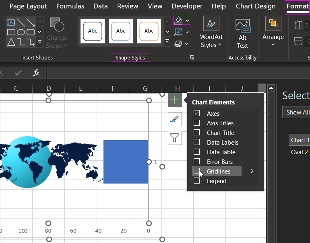Click the Shape Effects icon

(178, 43)
